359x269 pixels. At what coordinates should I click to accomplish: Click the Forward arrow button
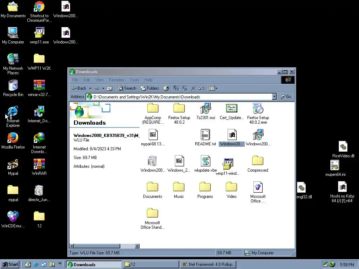click(97, 88)
